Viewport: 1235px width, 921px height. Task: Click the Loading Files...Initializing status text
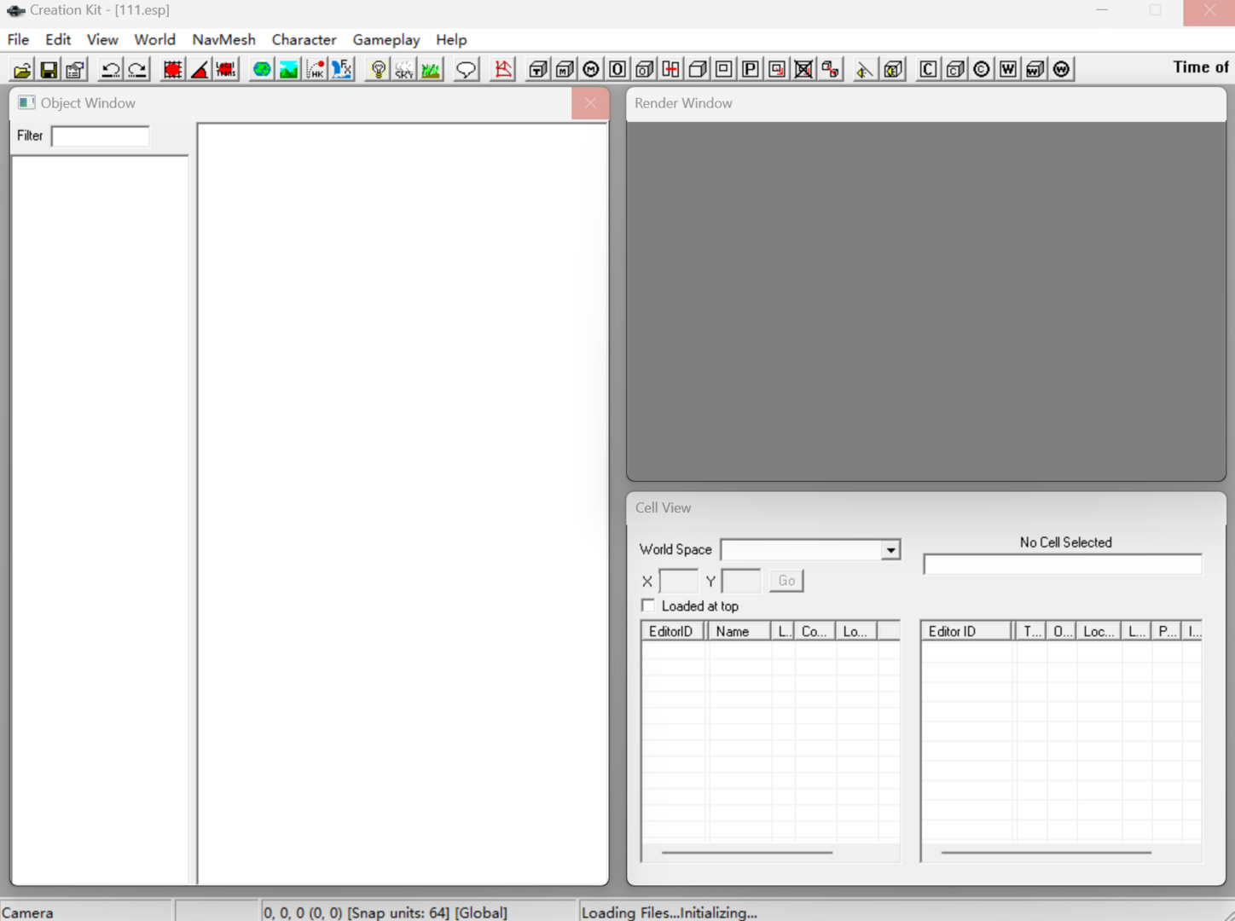pyautogui.click(x=670, y=912)
